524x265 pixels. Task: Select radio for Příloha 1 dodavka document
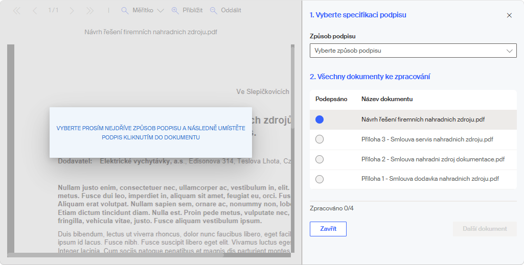pos(320,179)
